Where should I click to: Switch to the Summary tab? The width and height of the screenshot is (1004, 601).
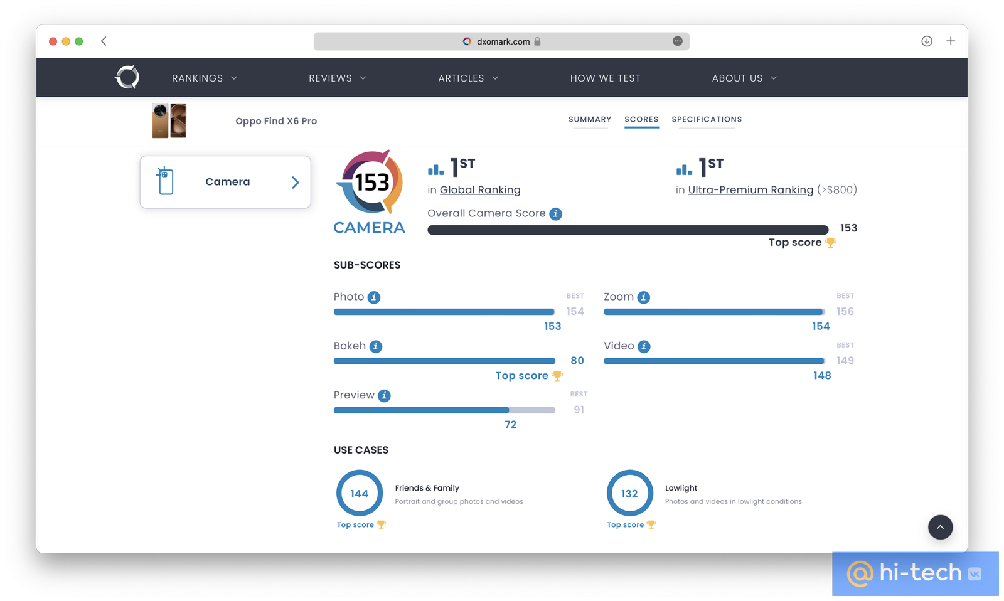(590, 120)
